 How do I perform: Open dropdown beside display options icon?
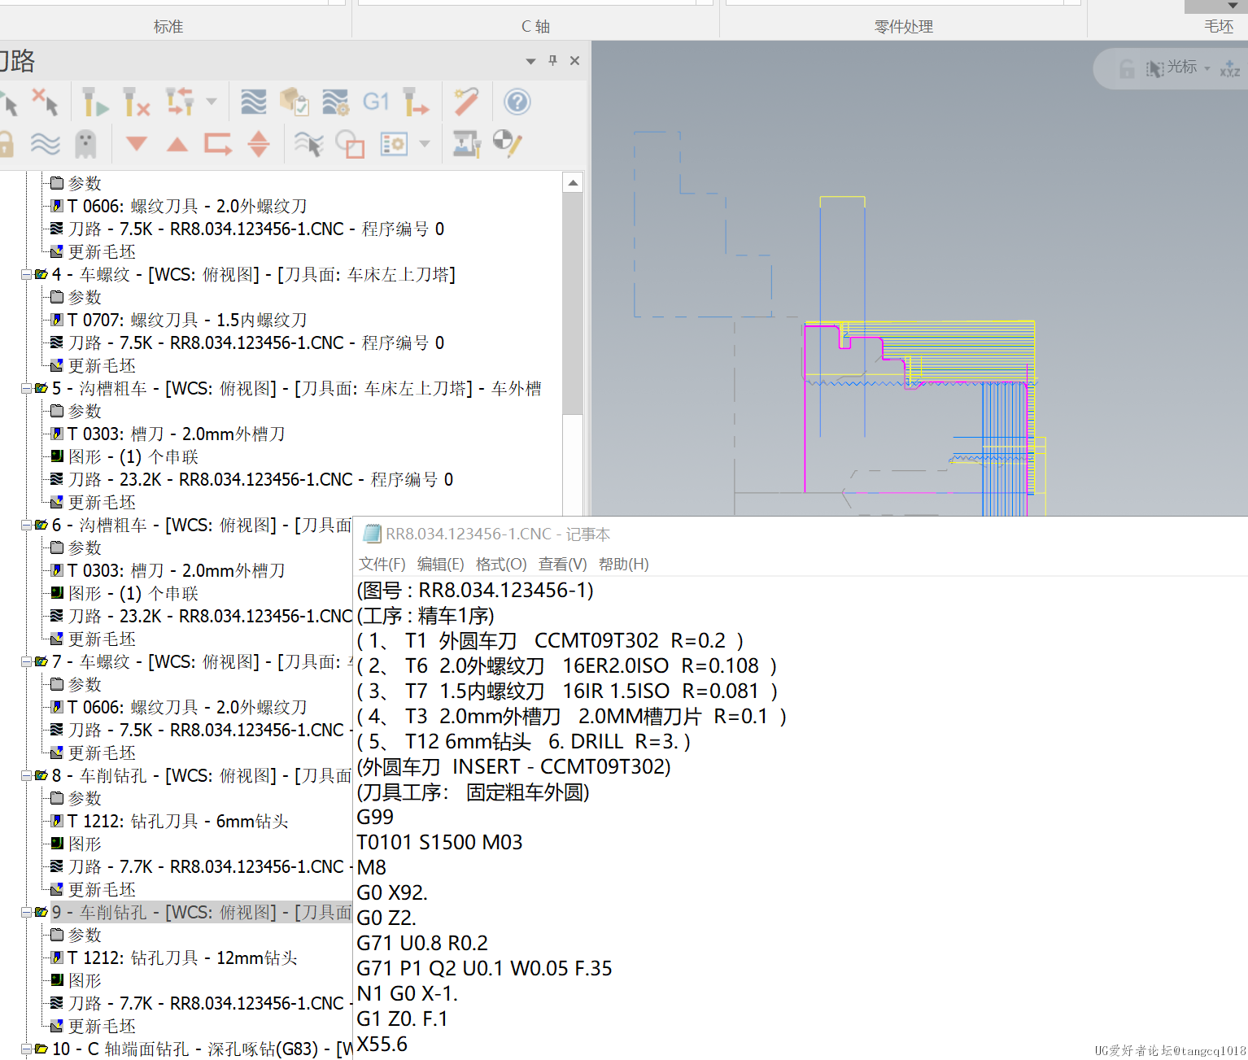coord(425,144)
